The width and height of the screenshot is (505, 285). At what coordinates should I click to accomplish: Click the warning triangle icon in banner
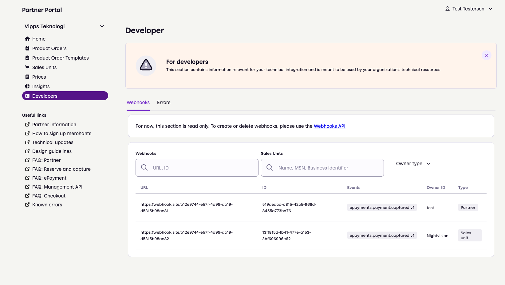[146, 65]
